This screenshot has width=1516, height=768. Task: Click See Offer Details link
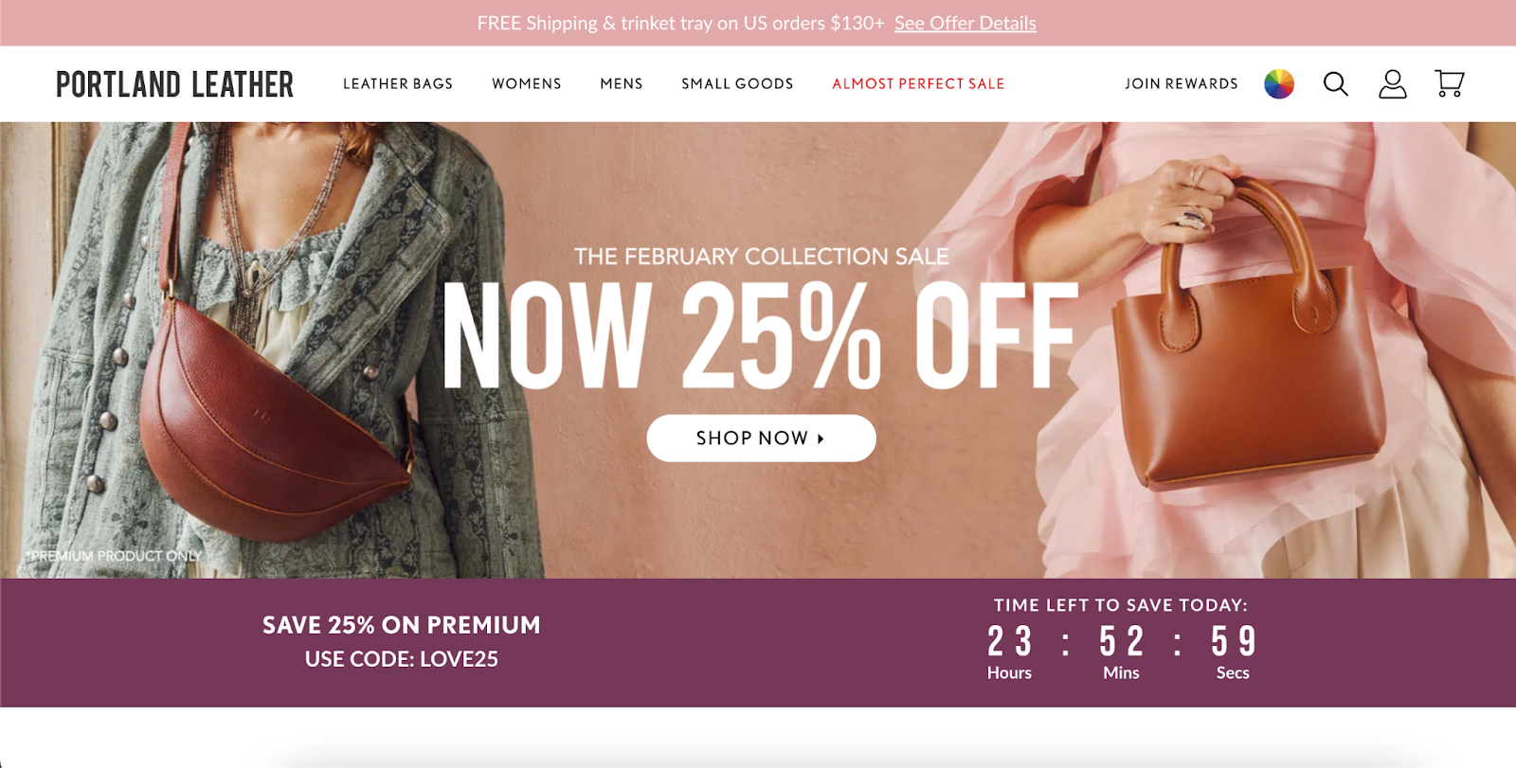point(966,23)
